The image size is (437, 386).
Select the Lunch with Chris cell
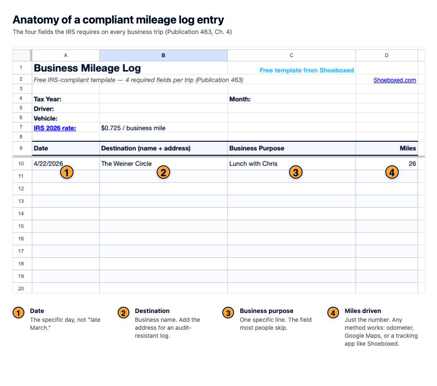pyautogui.click(x=292, y=164)
